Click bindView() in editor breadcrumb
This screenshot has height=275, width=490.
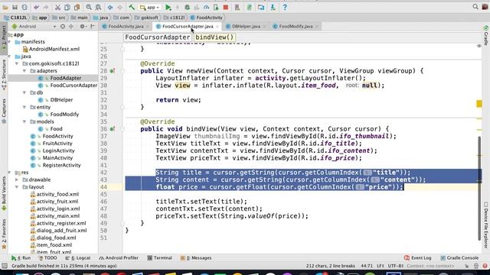214,37
